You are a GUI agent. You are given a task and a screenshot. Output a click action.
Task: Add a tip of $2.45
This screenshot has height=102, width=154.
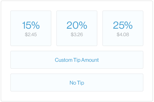pos(31,28)
